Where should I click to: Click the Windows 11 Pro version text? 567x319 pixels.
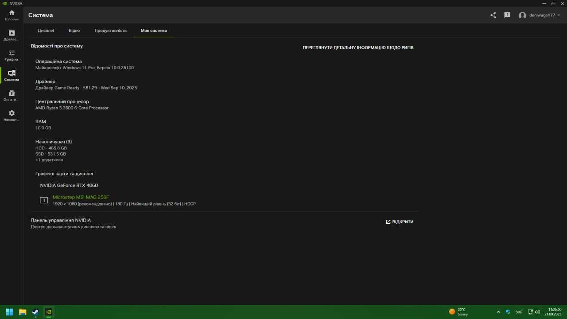[85, 68]
